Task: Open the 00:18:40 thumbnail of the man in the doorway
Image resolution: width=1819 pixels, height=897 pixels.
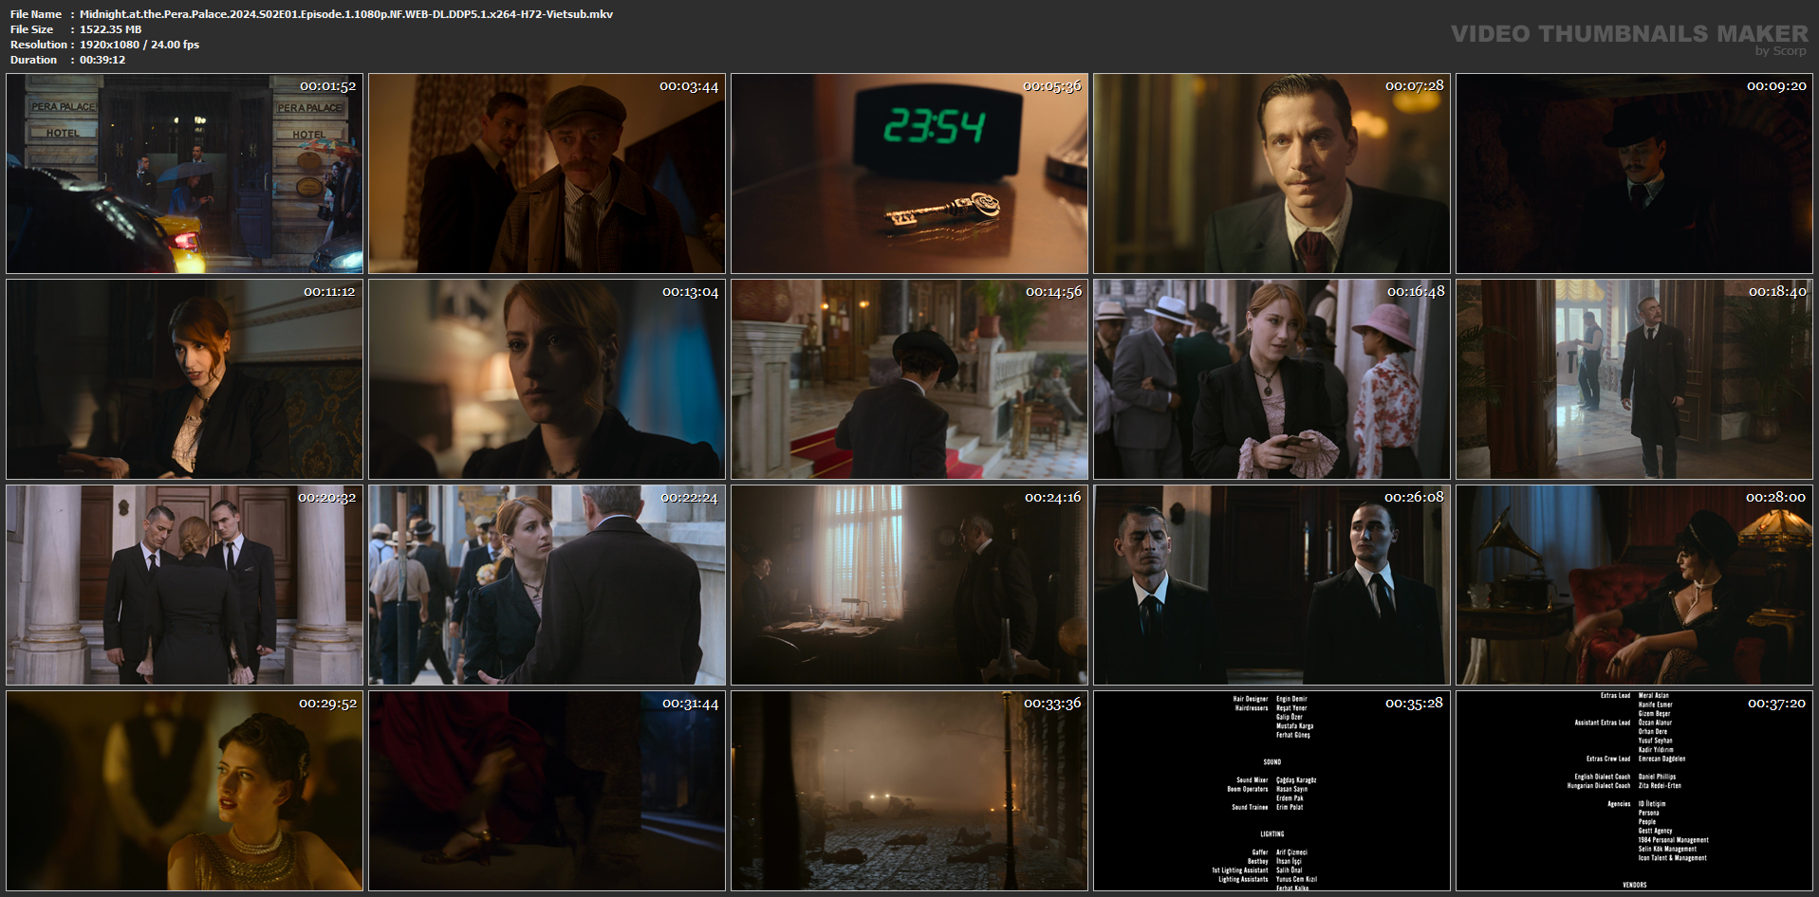Action: pyautogui.click(x=1634, y=379)
